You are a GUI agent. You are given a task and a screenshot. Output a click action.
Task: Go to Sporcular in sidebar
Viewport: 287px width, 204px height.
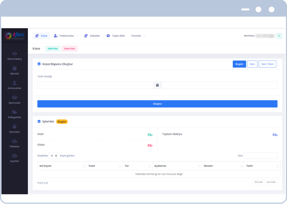pyautogui.click(x=14, y=100)
